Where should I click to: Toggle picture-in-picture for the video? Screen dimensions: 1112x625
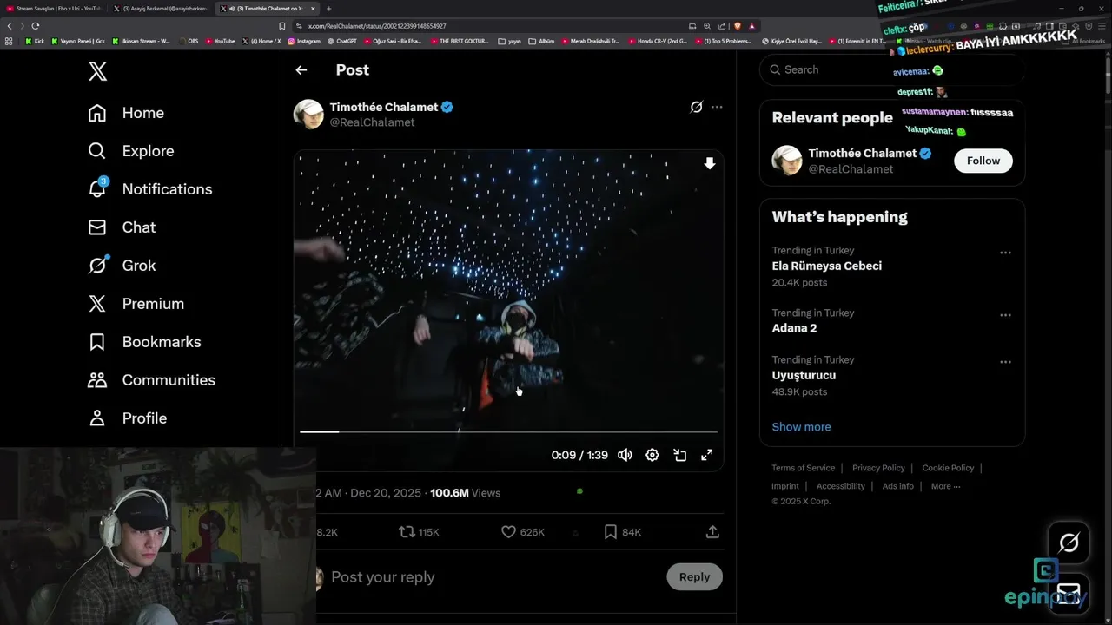(x=680, y=455)
